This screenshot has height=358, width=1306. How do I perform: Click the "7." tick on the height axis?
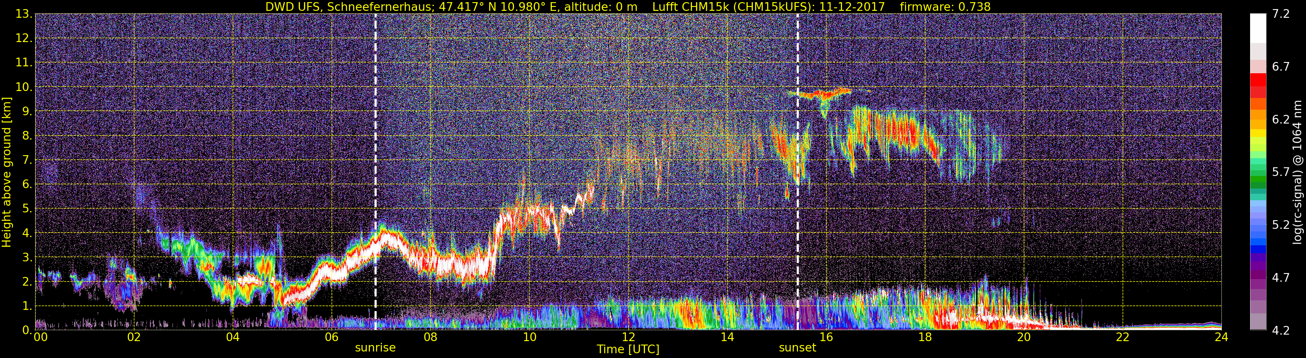(x=26, y=160)
